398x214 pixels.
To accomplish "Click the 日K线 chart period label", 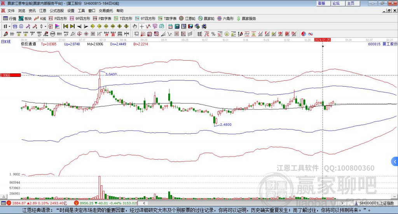I will coord(6,42).
